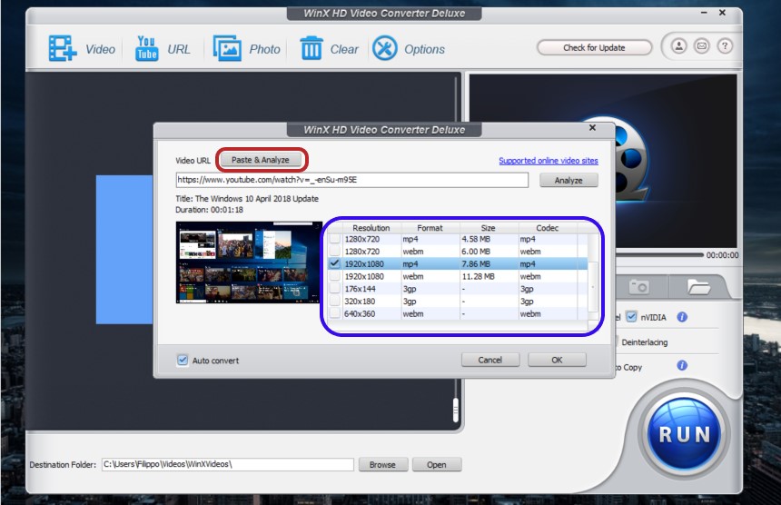Click the video title text
Image resolution: width=781 pixels, height=505 pixels.
[247, 198]
